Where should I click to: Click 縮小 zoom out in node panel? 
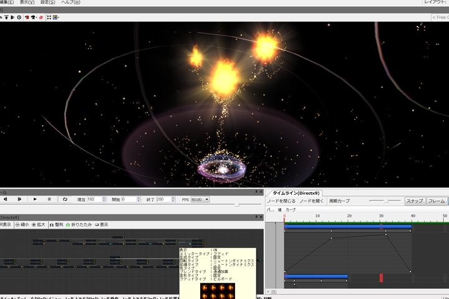pyautogui.click(x=22, y=224)
